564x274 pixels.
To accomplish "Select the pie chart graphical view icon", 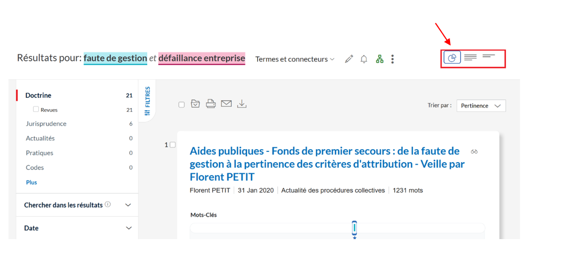I will click(452, 57).
